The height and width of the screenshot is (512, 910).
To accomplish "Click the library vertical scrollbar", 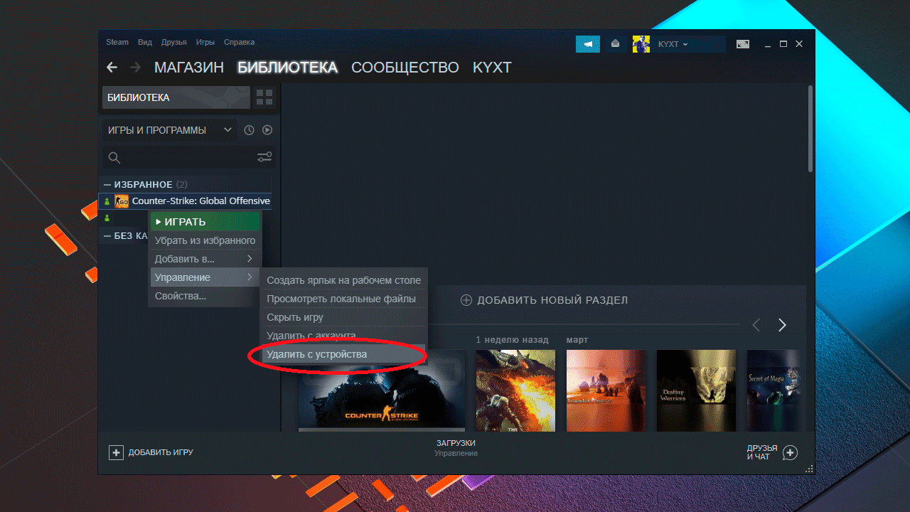I will pyautogui.click(x=810, y=129).
